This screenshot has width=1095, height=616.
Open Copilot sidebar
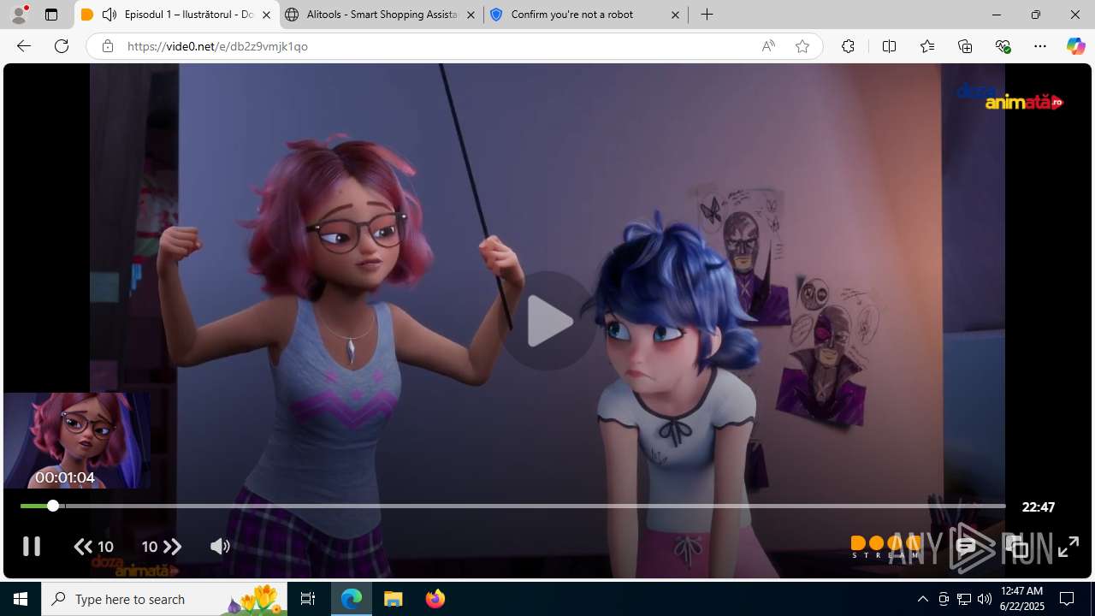[x=1075, y=46]
